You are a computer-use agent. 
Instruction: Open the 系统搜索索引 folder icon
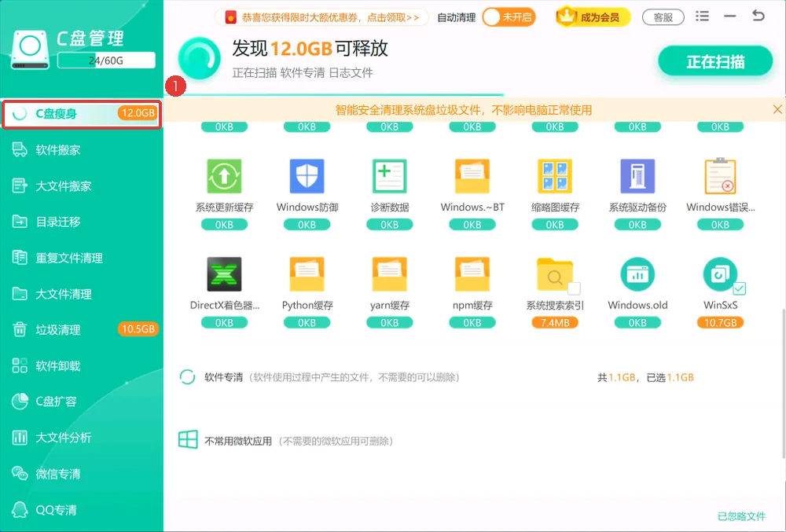(554, 274)
